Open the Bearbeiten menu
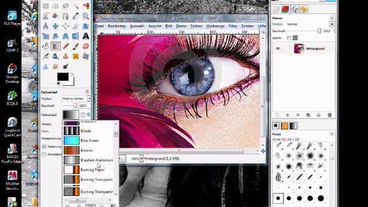Image resolution: width=368 pixels, height=207 pixels. coord(117,26)
